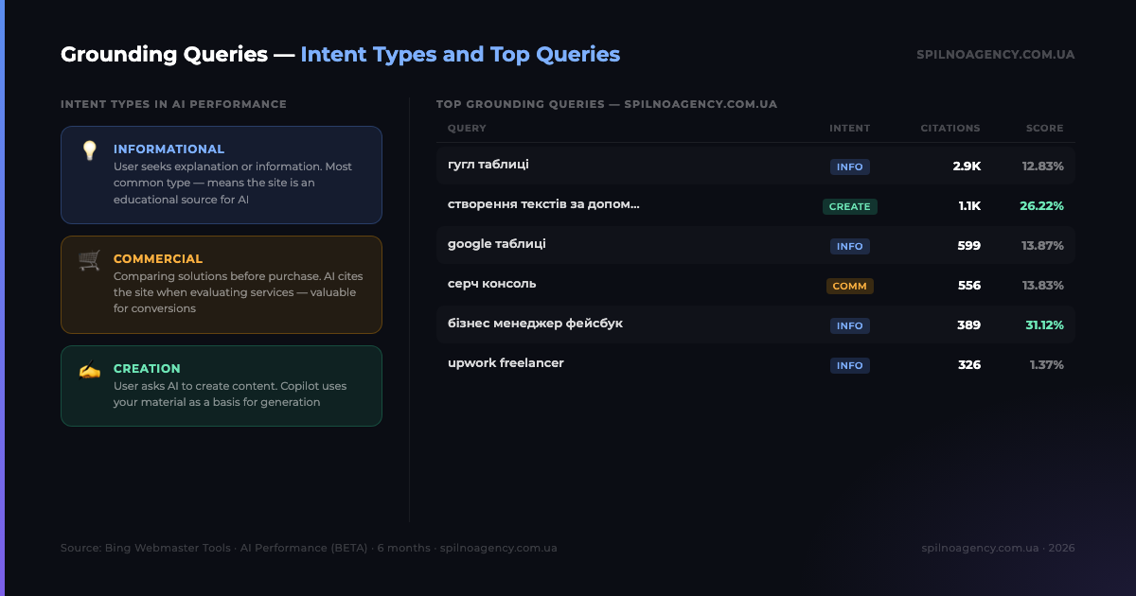
Task: Click the 'Grounding Queries —' title text
Action: coord(178,54)
